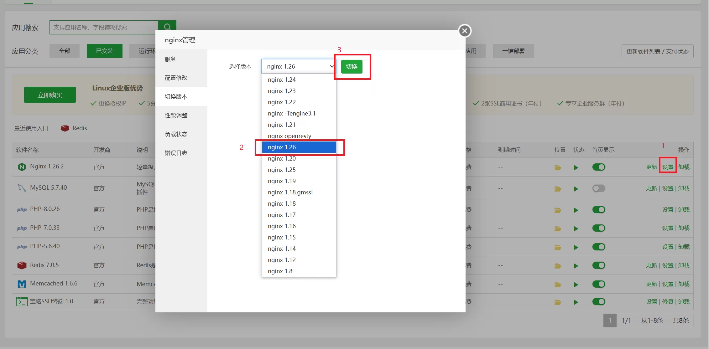Toggle homepage display for PHP-5.6.40
Screen dimensions: 709x349
[x=598, y=247]
